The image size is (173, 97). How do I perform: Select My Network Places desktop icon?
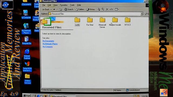(x=26, y=29)
